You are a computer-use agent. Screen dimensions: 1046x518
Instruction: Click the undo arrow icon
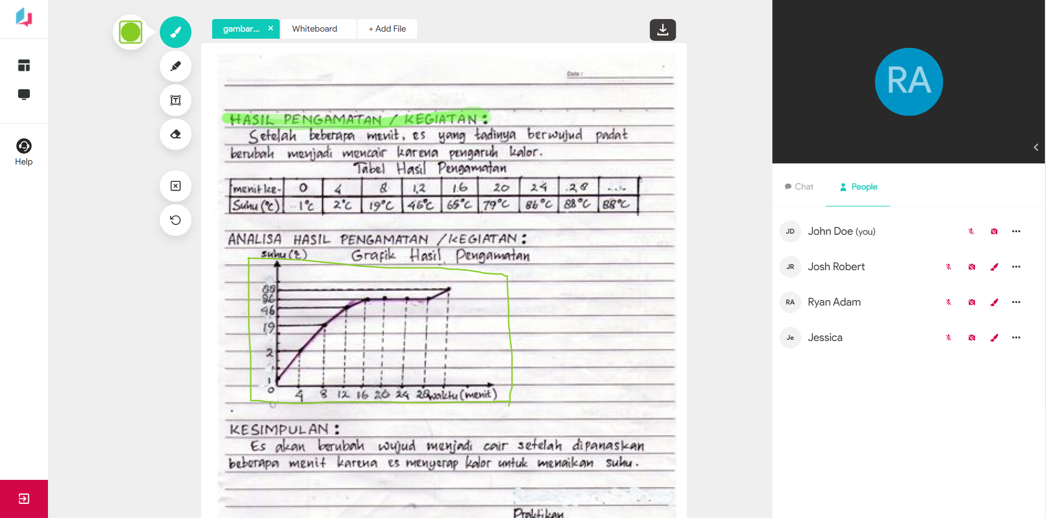pyautogui.click(x=176, y=220)
